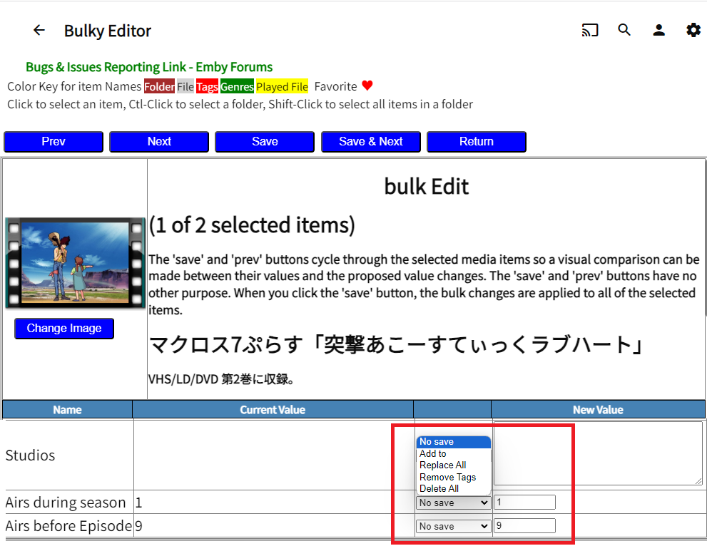Screen dimensions: 717x546
Task: Click the Prev button
Action: (x=54, y=141)
